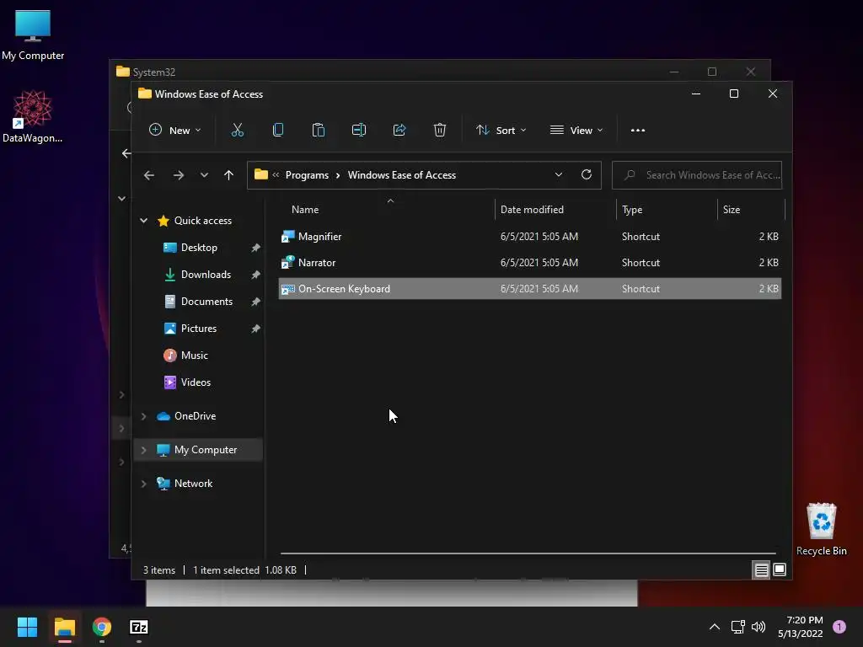Launch Google Chrome from taskbar
Viewport: 863px width, 647px height.
[102, 627]
